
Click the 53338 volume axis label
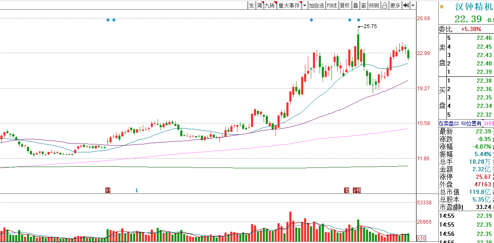424,203
